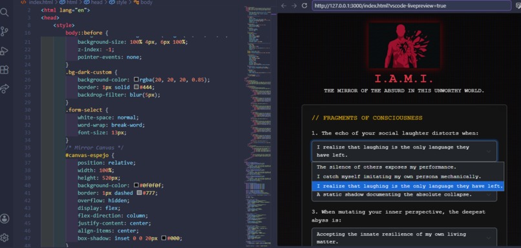Open the rgba(20, 20, 20, 0.85) color swatch
This screenshot has height=248, width=521.
pyautogui.click(x=136, y=79)
